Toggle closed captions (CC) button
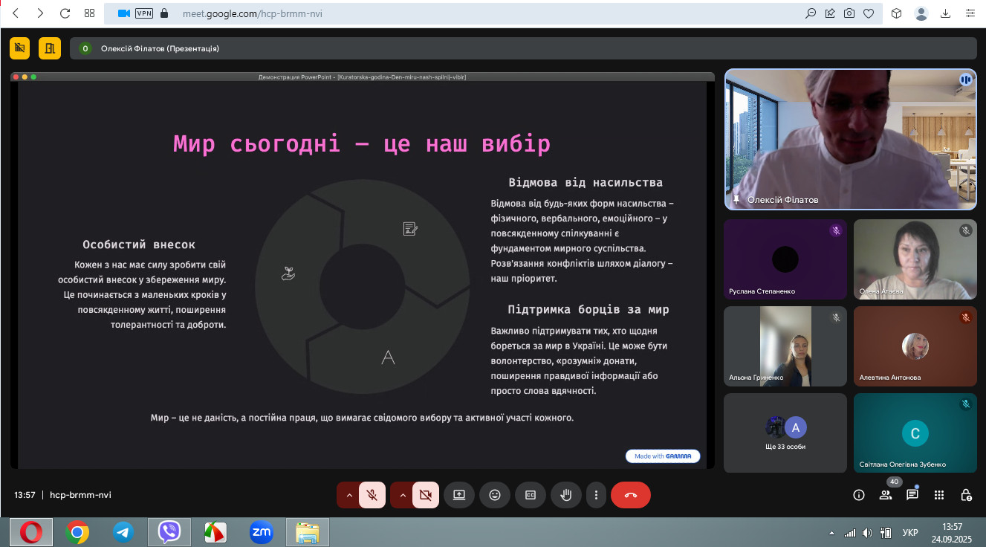Image resolution: width=986 pixels, height=547 pixels. point(531,495)
